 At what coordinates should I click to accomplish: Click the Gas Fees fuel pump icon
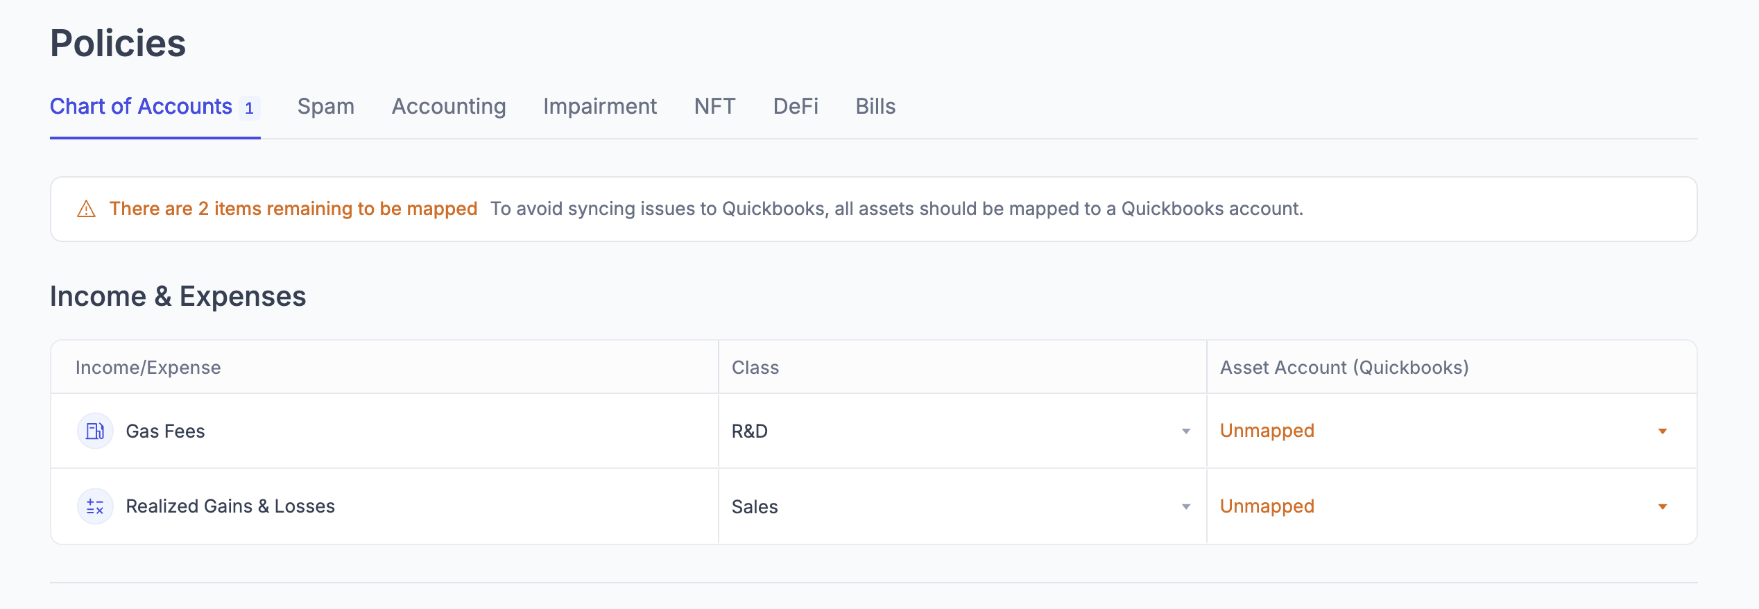[x=95, y=431]
